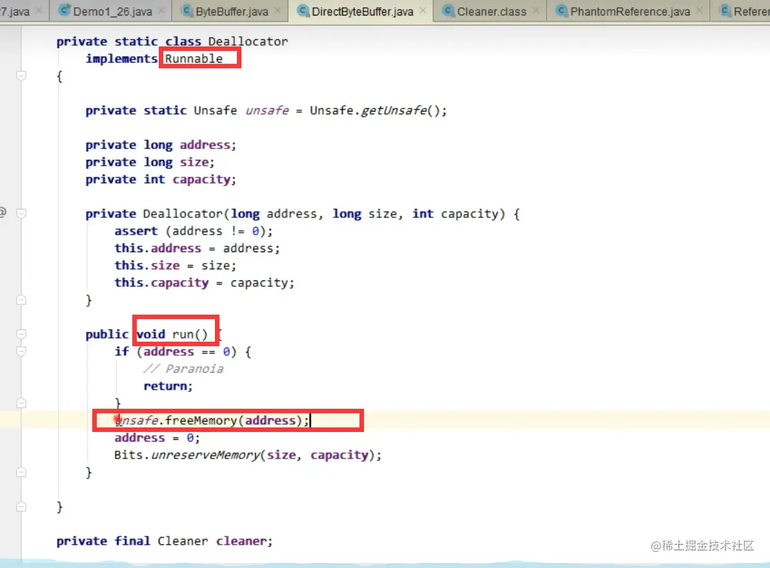
Task: Click the 'private long address;' field line
Action: (161, 144)
